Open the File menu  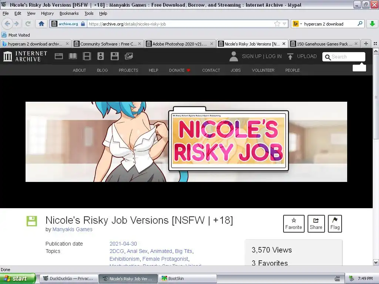[6, 14]
